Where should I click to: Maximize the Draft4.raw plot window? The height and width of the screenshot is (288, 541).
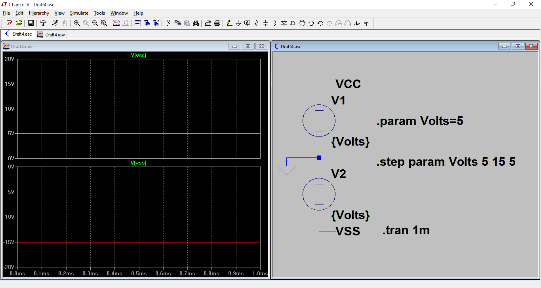click(248, 46)
